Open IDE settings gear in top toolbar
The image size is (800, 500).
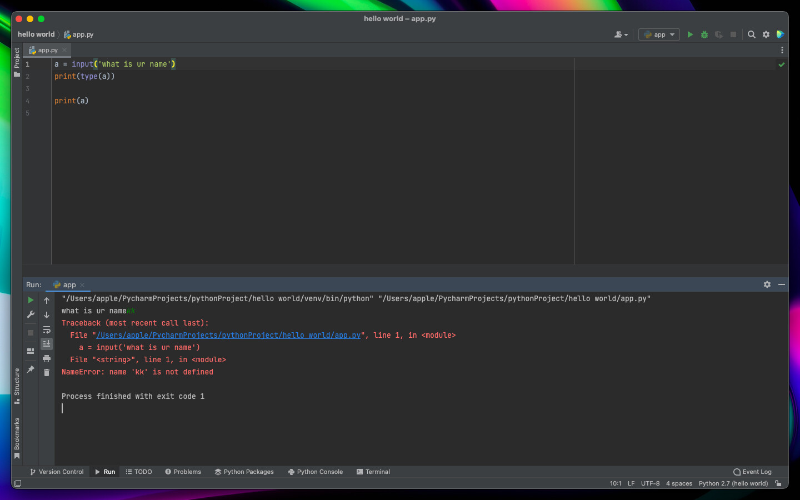[766, 34]
